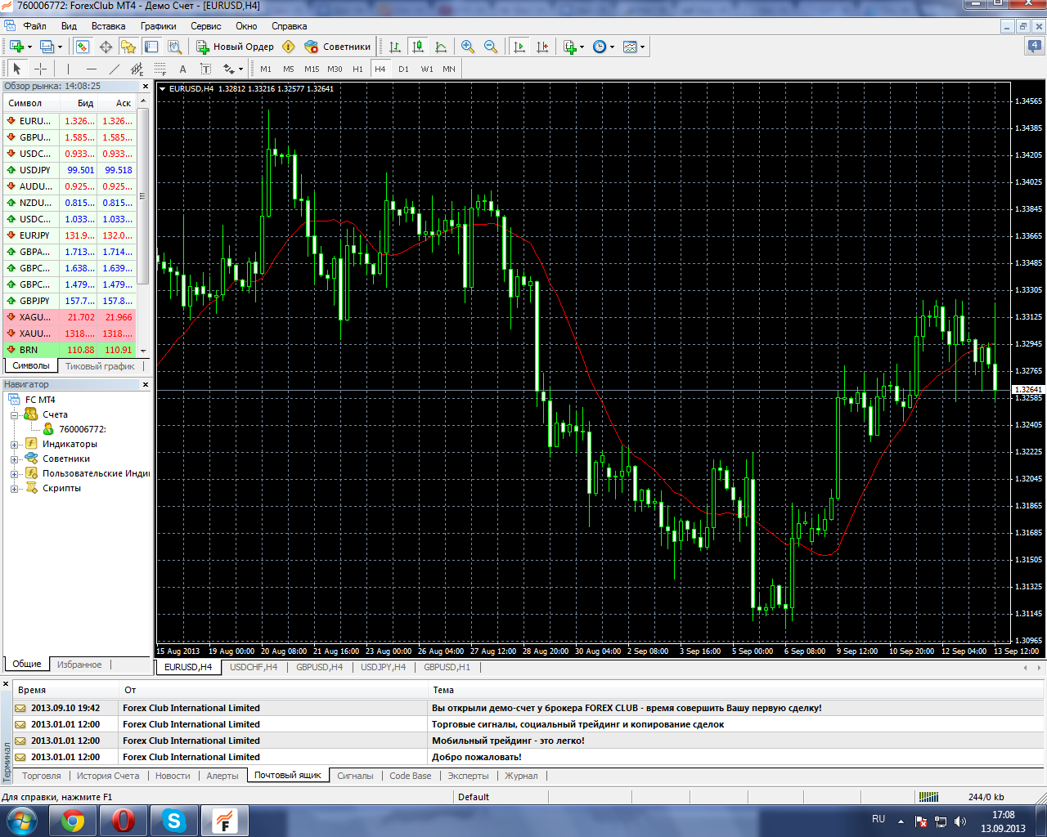Switch to D1 timeframe

[403, 69]
